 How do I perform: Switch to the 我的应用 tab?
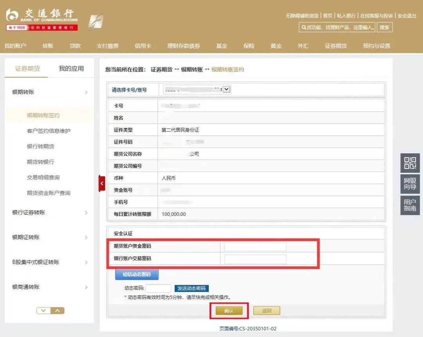click(71, 69)
